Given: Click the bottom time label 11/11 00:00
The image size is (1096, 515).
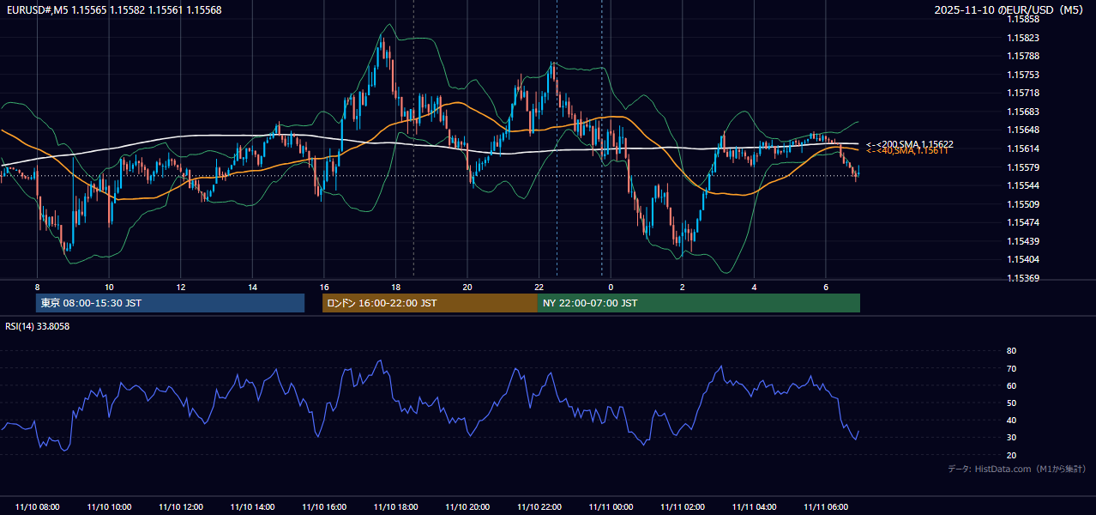Looking at the screenshot, I should (x=611, y=507).
